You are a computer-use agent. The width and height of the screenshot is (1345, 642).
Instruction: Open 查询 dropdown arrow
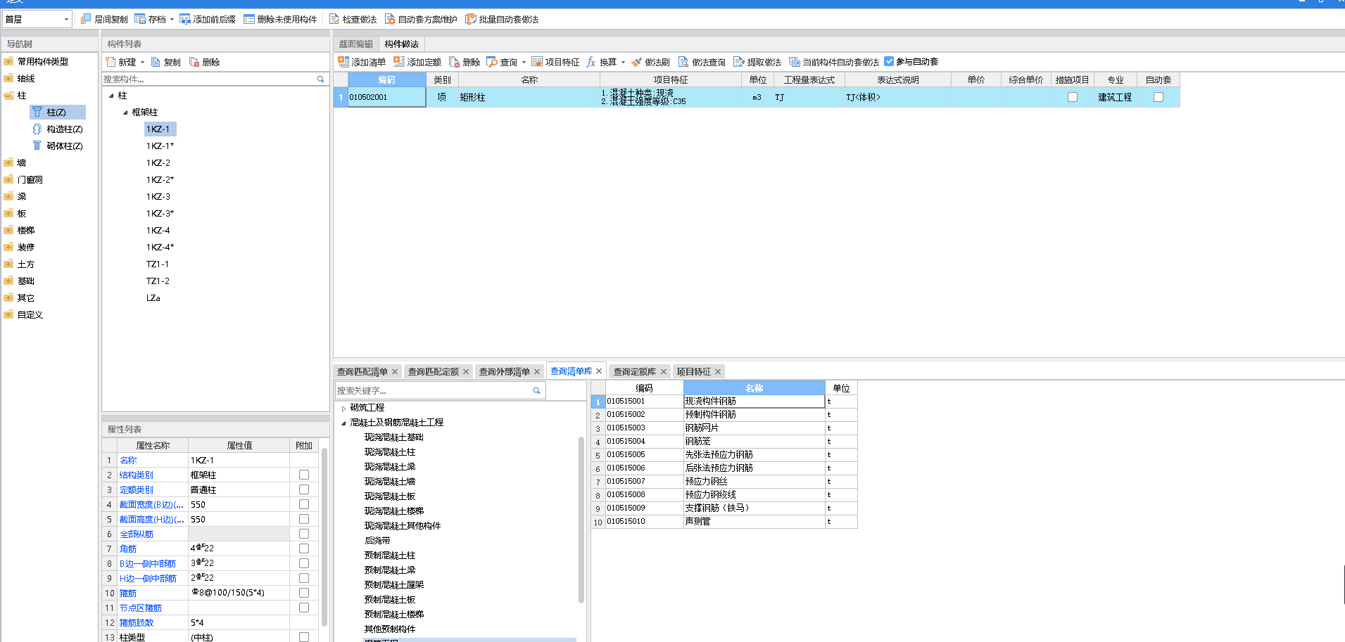pyautogui.click(x=524, y=63)
